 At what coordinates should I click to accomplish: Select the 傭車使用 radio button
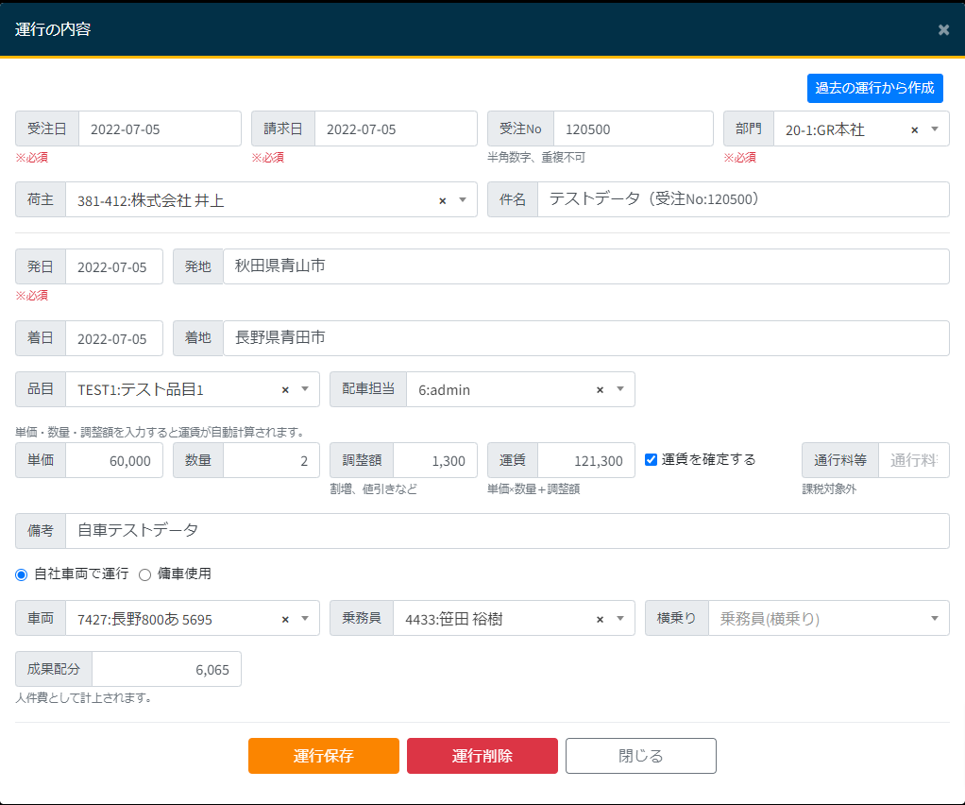click(145, 574)
